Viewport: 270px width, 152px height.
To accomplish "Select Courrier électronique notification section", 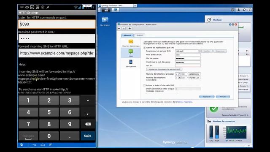I will (x=131, y=43).
